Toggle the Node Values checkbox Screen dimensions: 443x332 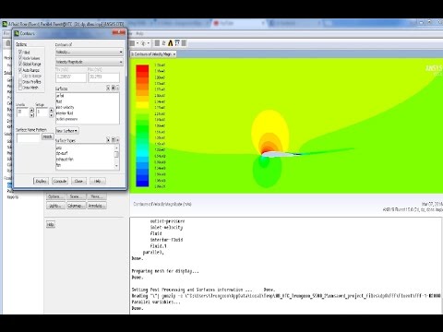(20, 58)
